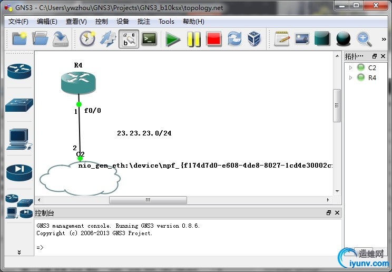The image size is (392, 272).
Task: Click canvas horizontal scrollbar thumb
Action: coord(148,200)
